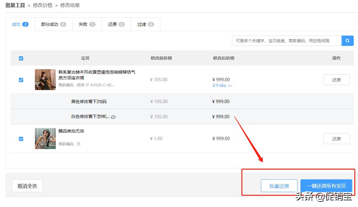This screenshot has height=207, width=358.
Task: Click the 批量工具 breadcrumb link
Action: [15, 5]
